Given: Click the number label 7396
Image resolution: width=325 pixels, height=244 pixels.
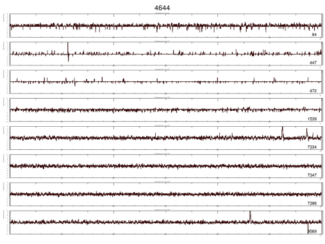Looking at the screenshot, I should [312, 203].
